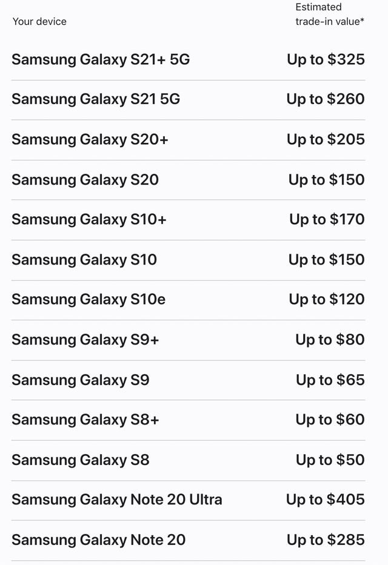
Task: Choose Samsung Galaxy S20+ from the list
Action: 90,139
